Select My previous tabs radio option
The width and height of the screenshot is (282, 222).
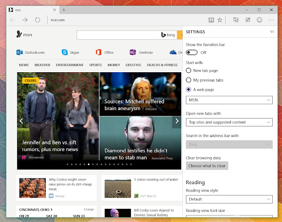coord(189,80)
